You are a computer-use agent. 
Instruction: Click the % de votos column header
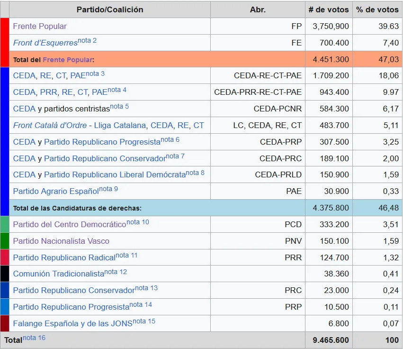point(377,9)
